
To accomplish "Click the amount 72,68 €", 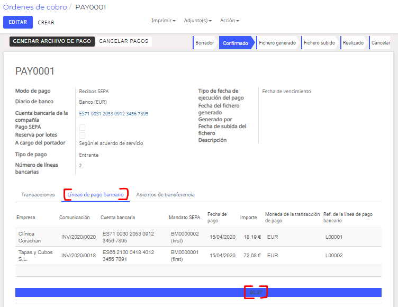I will 252,256.
